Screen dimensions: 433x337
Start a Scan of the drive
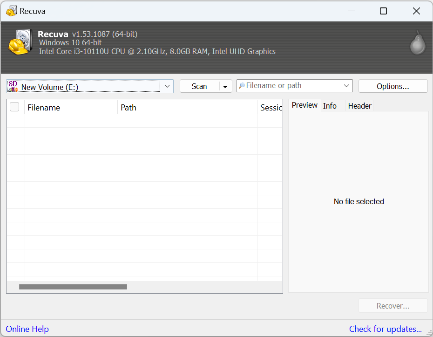coord(199,87)
